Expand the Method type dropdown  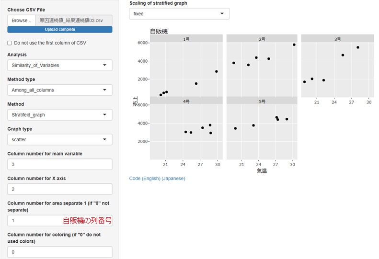click(60, 90)
